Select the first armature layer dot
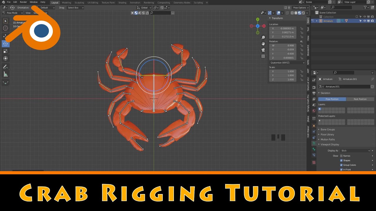The image size is (376, 211). [320, 109]
